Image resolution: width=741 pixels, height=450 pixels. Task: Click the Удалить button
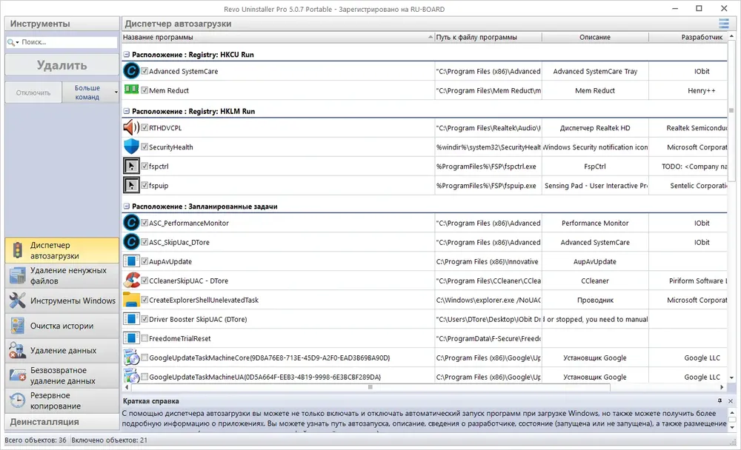point(62,65)
